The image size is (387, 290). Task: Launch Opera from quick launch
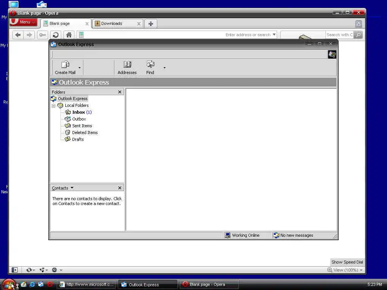pos(50,284)
